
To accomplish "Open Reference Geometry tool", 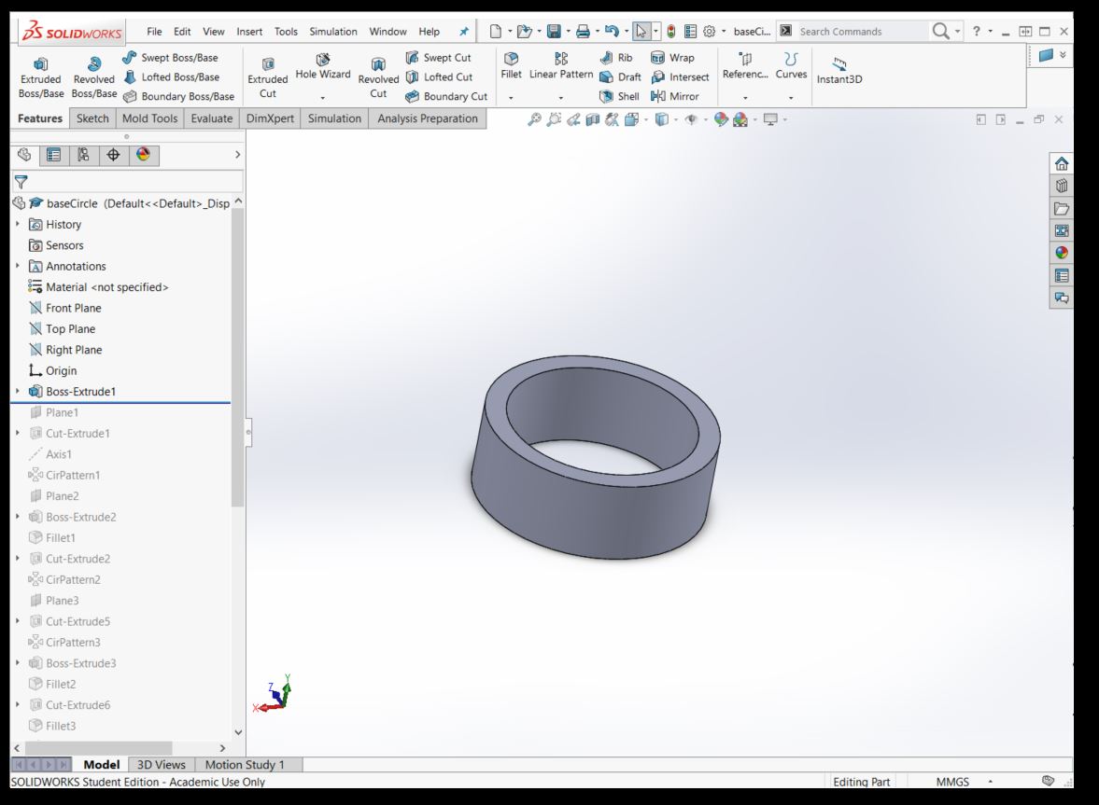I will (745, 65).
